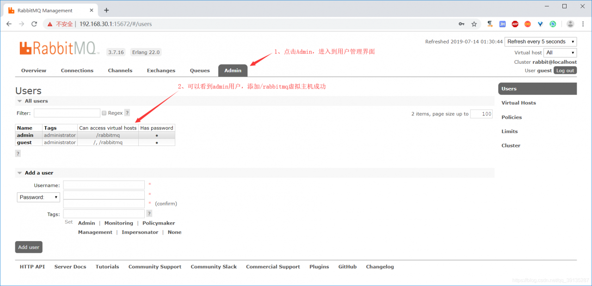Screen dimensions: 592x286
Task: Click the page size field showing 100
Action: coord(481,114)
